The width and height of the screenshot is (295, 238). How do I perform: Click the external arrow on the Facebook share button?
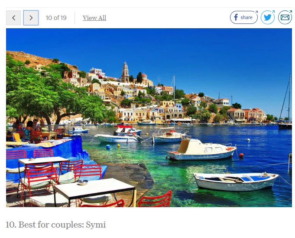[256, 12]
